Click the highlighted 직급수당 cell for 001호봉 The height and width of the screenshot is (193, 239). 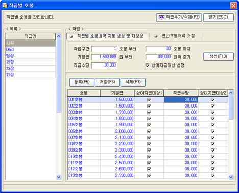coord(181,100)
